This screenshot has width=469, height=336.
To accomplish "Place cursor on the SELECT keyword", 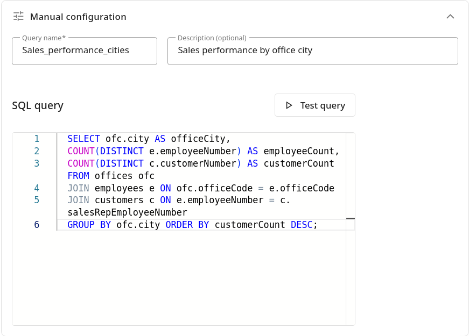I will [x=83, y=139].
